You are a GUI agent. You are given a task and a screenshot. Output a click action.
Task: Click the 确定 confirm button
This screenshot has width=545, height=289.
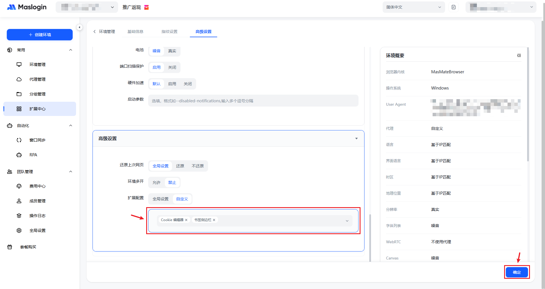pyautogui.click(x=517, y=272)
